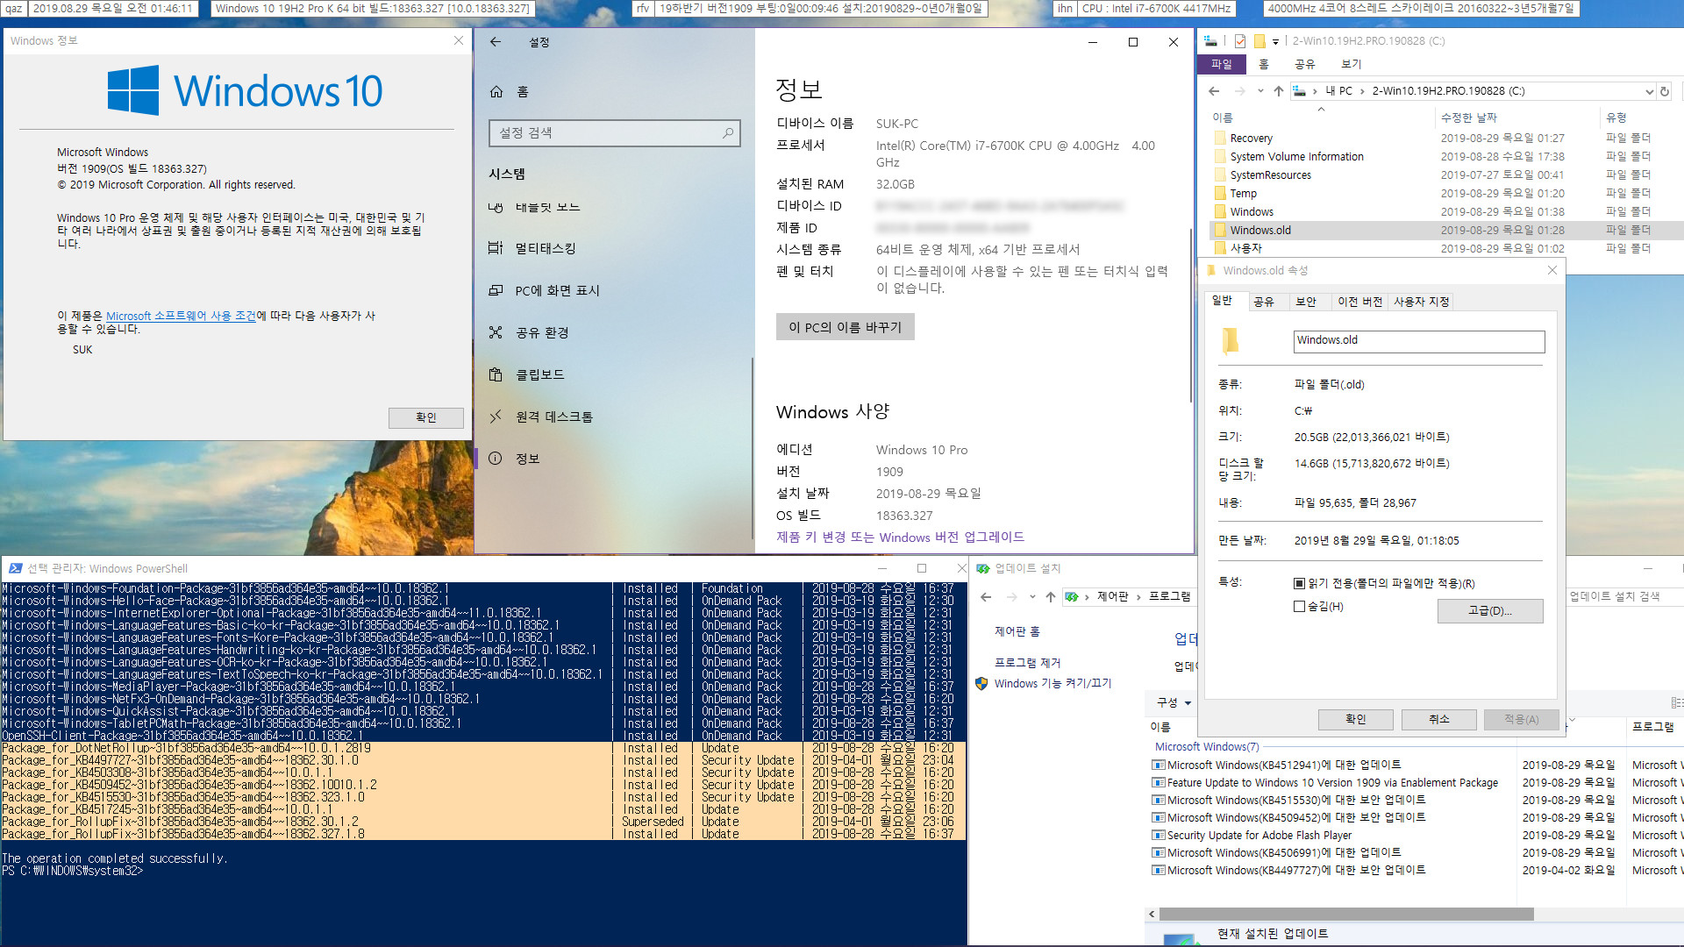Switch to Previous Versions tab in properties

1359,302
